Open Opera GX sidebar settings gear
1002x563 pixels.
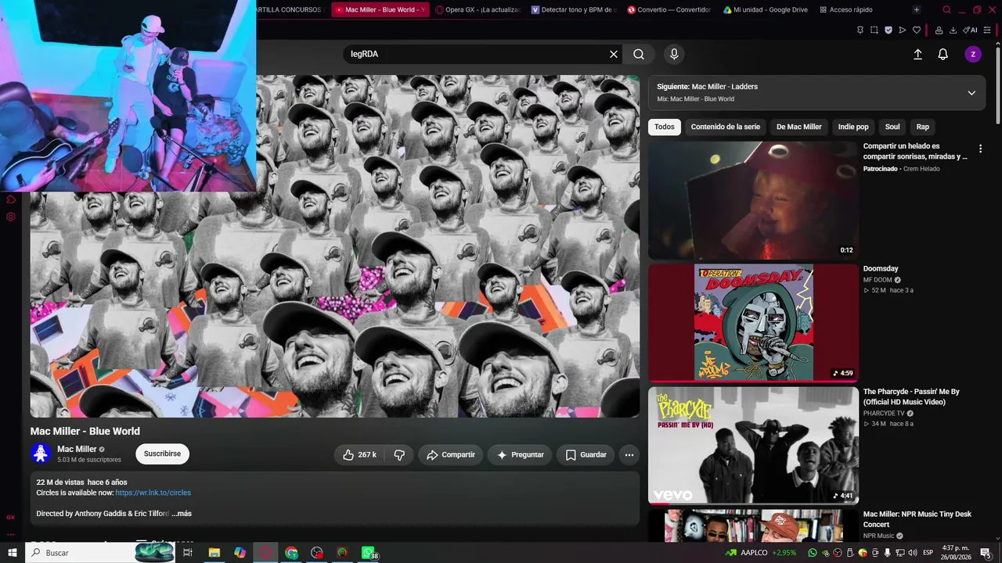11,217
